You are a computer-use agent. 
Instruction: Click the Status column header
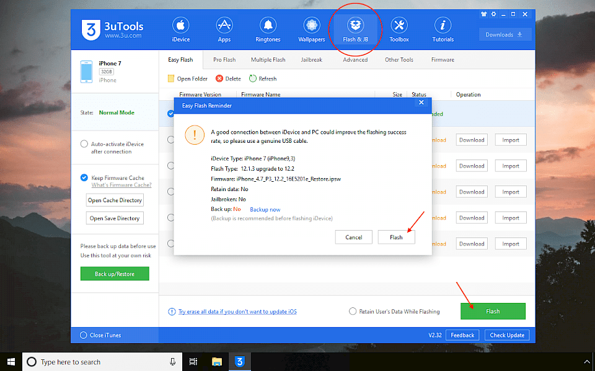click(x=419, y=95)
